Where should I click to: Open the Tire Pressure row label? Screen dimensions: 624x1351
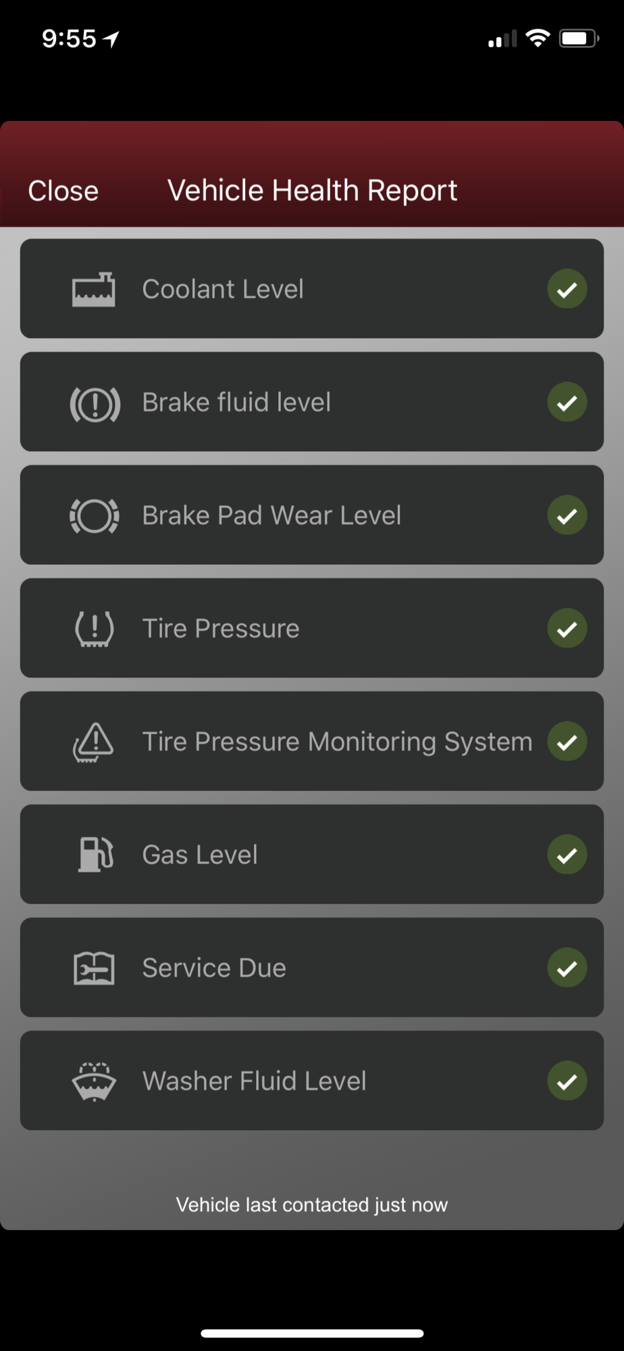point(221,629)
